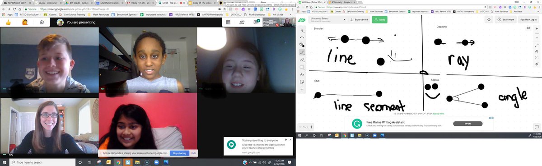This screenshot has height=166, width=542.
Task: Open Meet settings gear icon
Action: click(x=42, y=22)
